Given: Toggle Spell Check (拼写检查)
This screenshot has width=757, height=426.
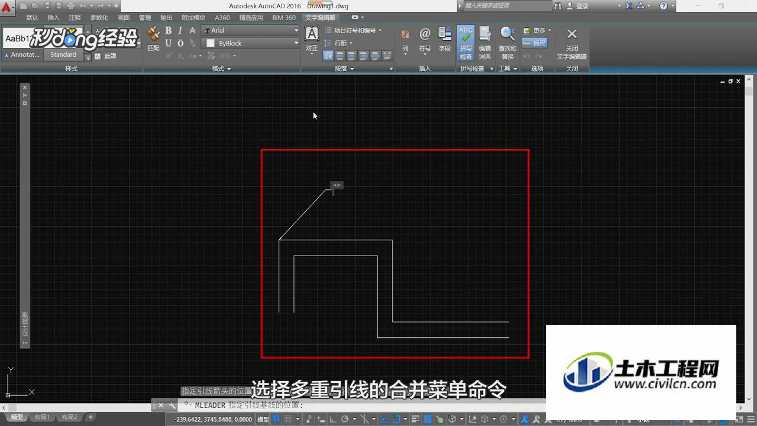Looking at the screenshot, I should pos(466,43).
